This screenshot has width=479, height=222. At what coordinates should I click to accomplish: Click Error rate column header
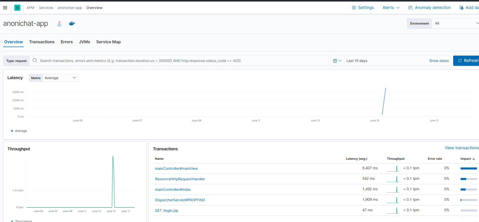click(x=435, y=159)
